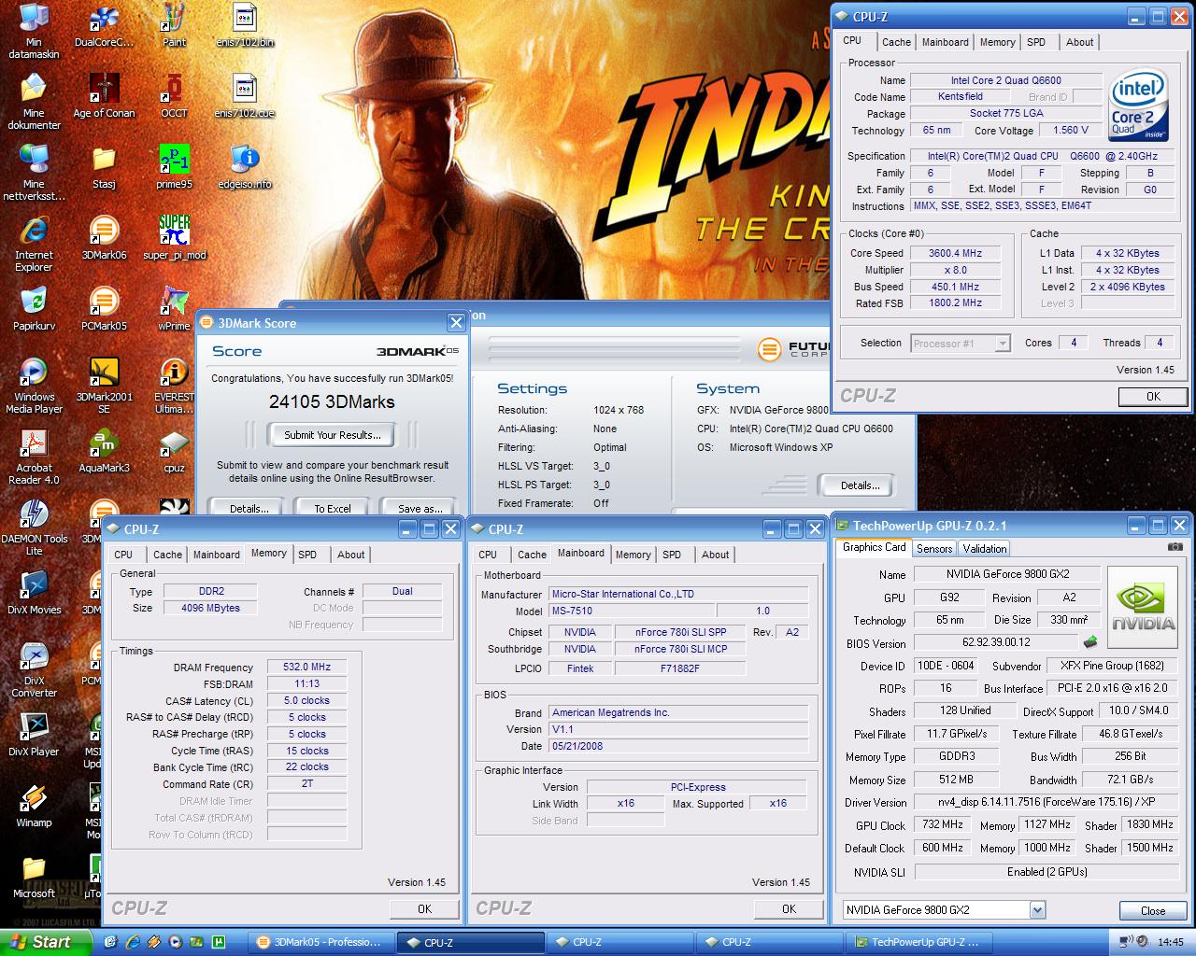
Task: Launch wPrime desktop shortcut
Action: point(174,310)
